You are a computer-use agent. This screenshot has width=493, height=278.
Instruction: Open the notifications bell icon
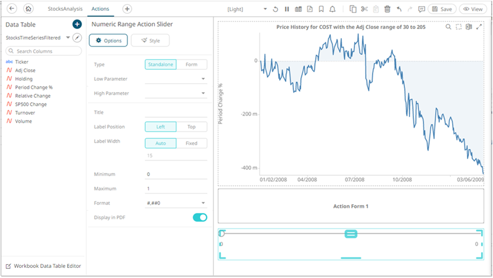pos(333,9)
